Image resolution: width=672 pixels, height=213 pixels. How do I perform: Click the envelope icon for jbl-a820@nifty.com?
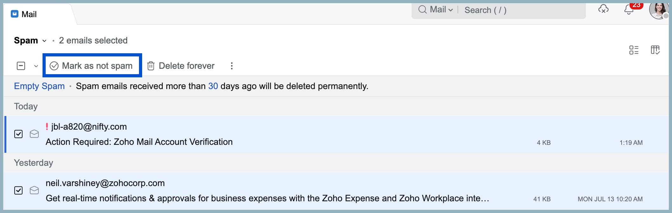(x=34, y=134)
